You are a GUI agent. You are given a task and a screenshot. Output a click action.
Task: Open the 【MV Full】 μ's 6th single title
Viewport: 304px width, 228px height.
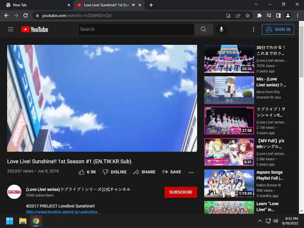pos(270,144)
